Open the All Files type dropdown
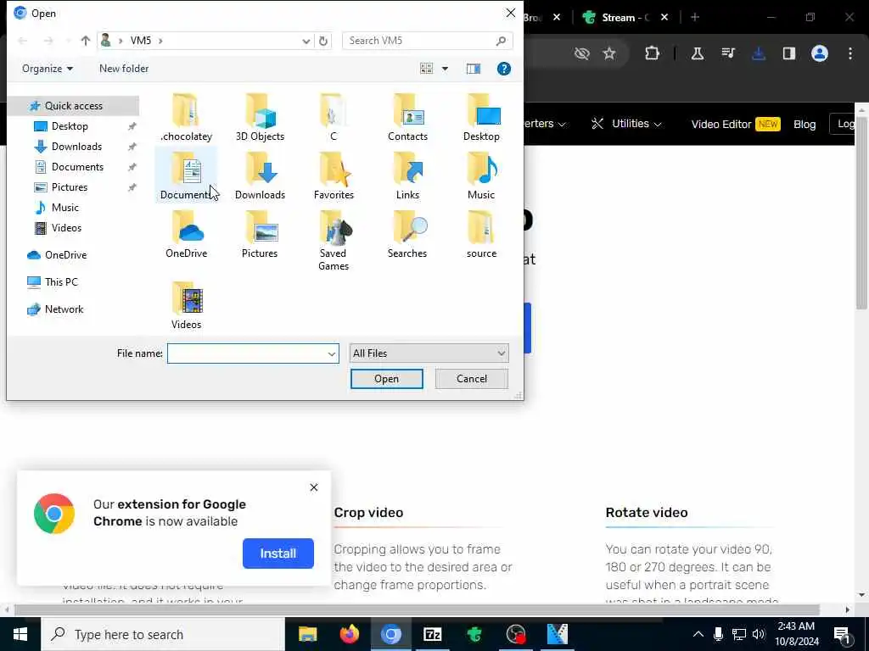Screen dimensions: 869x651 [x=429, y=353]
